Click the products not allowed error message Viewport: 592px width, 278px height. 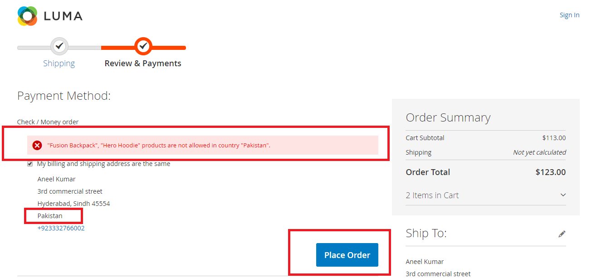pyautogui.click(x=159, y=146)
